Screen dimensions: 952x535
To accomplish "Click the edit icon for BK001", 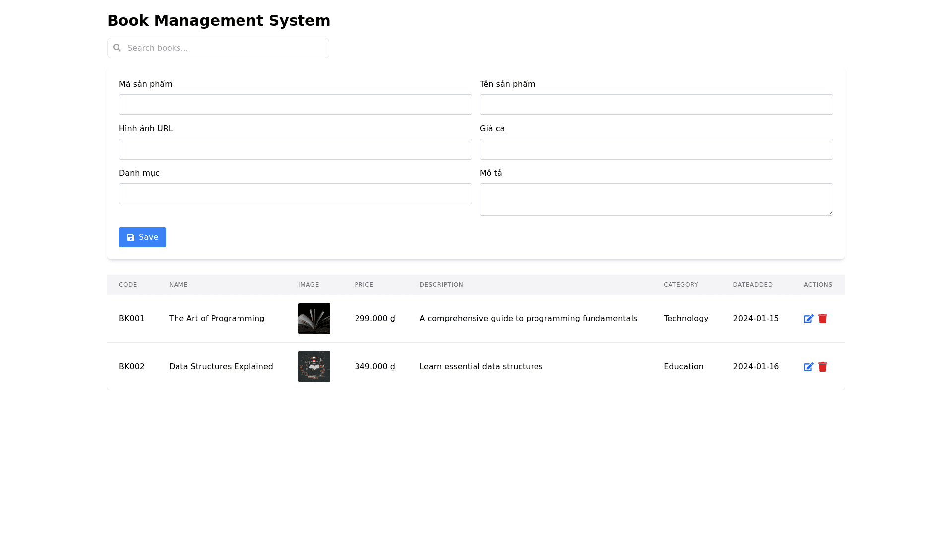I will (808, 319).
